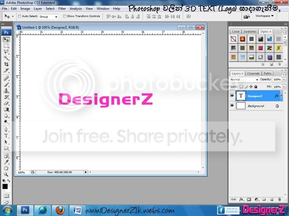Choose the Zoom tool
The height and width of the screenshot is (216, 289).
point(6,174)
